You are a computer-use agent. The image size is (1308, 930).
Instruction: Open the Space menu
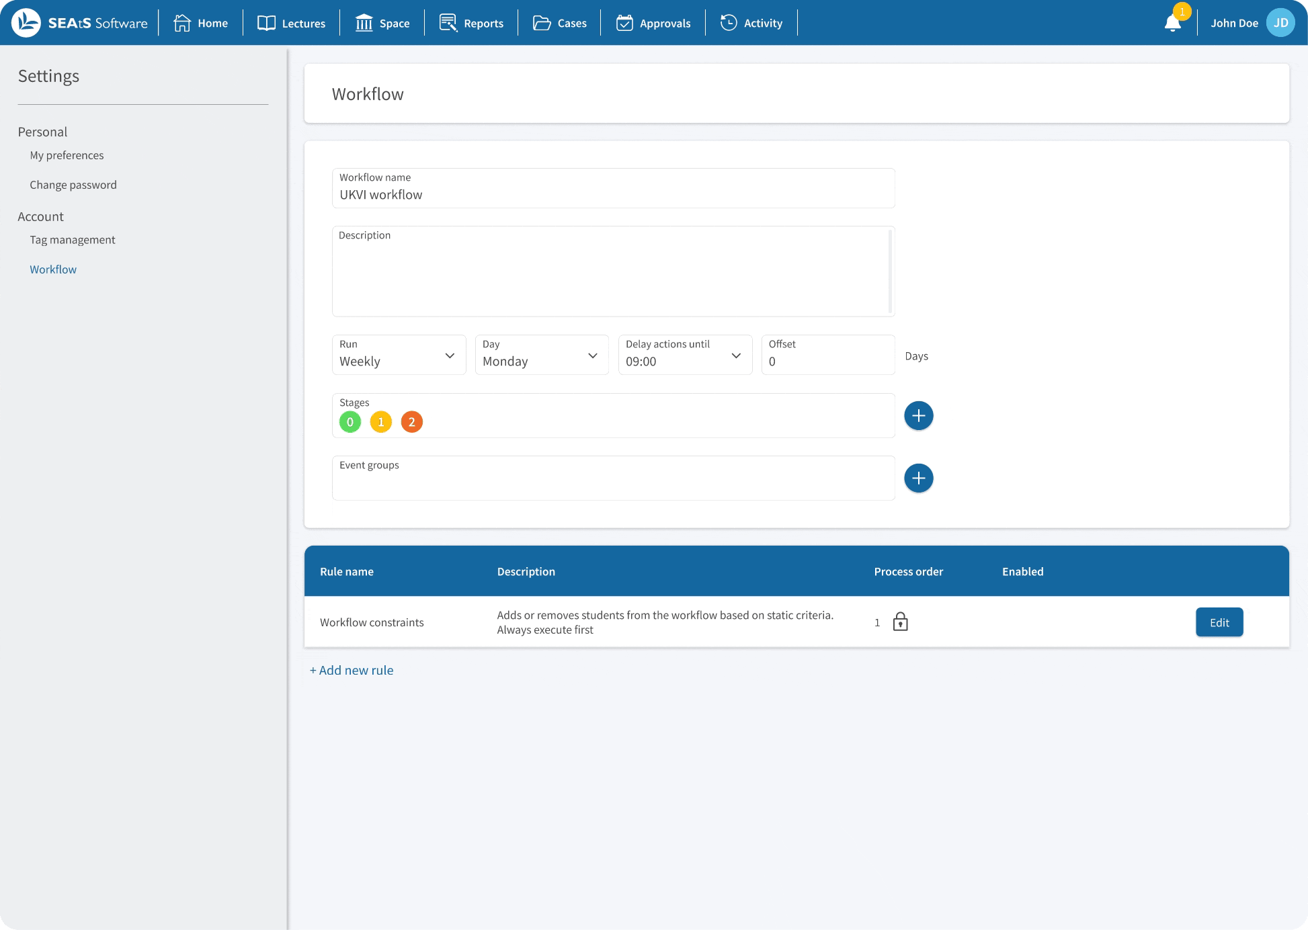coord(382,23)
